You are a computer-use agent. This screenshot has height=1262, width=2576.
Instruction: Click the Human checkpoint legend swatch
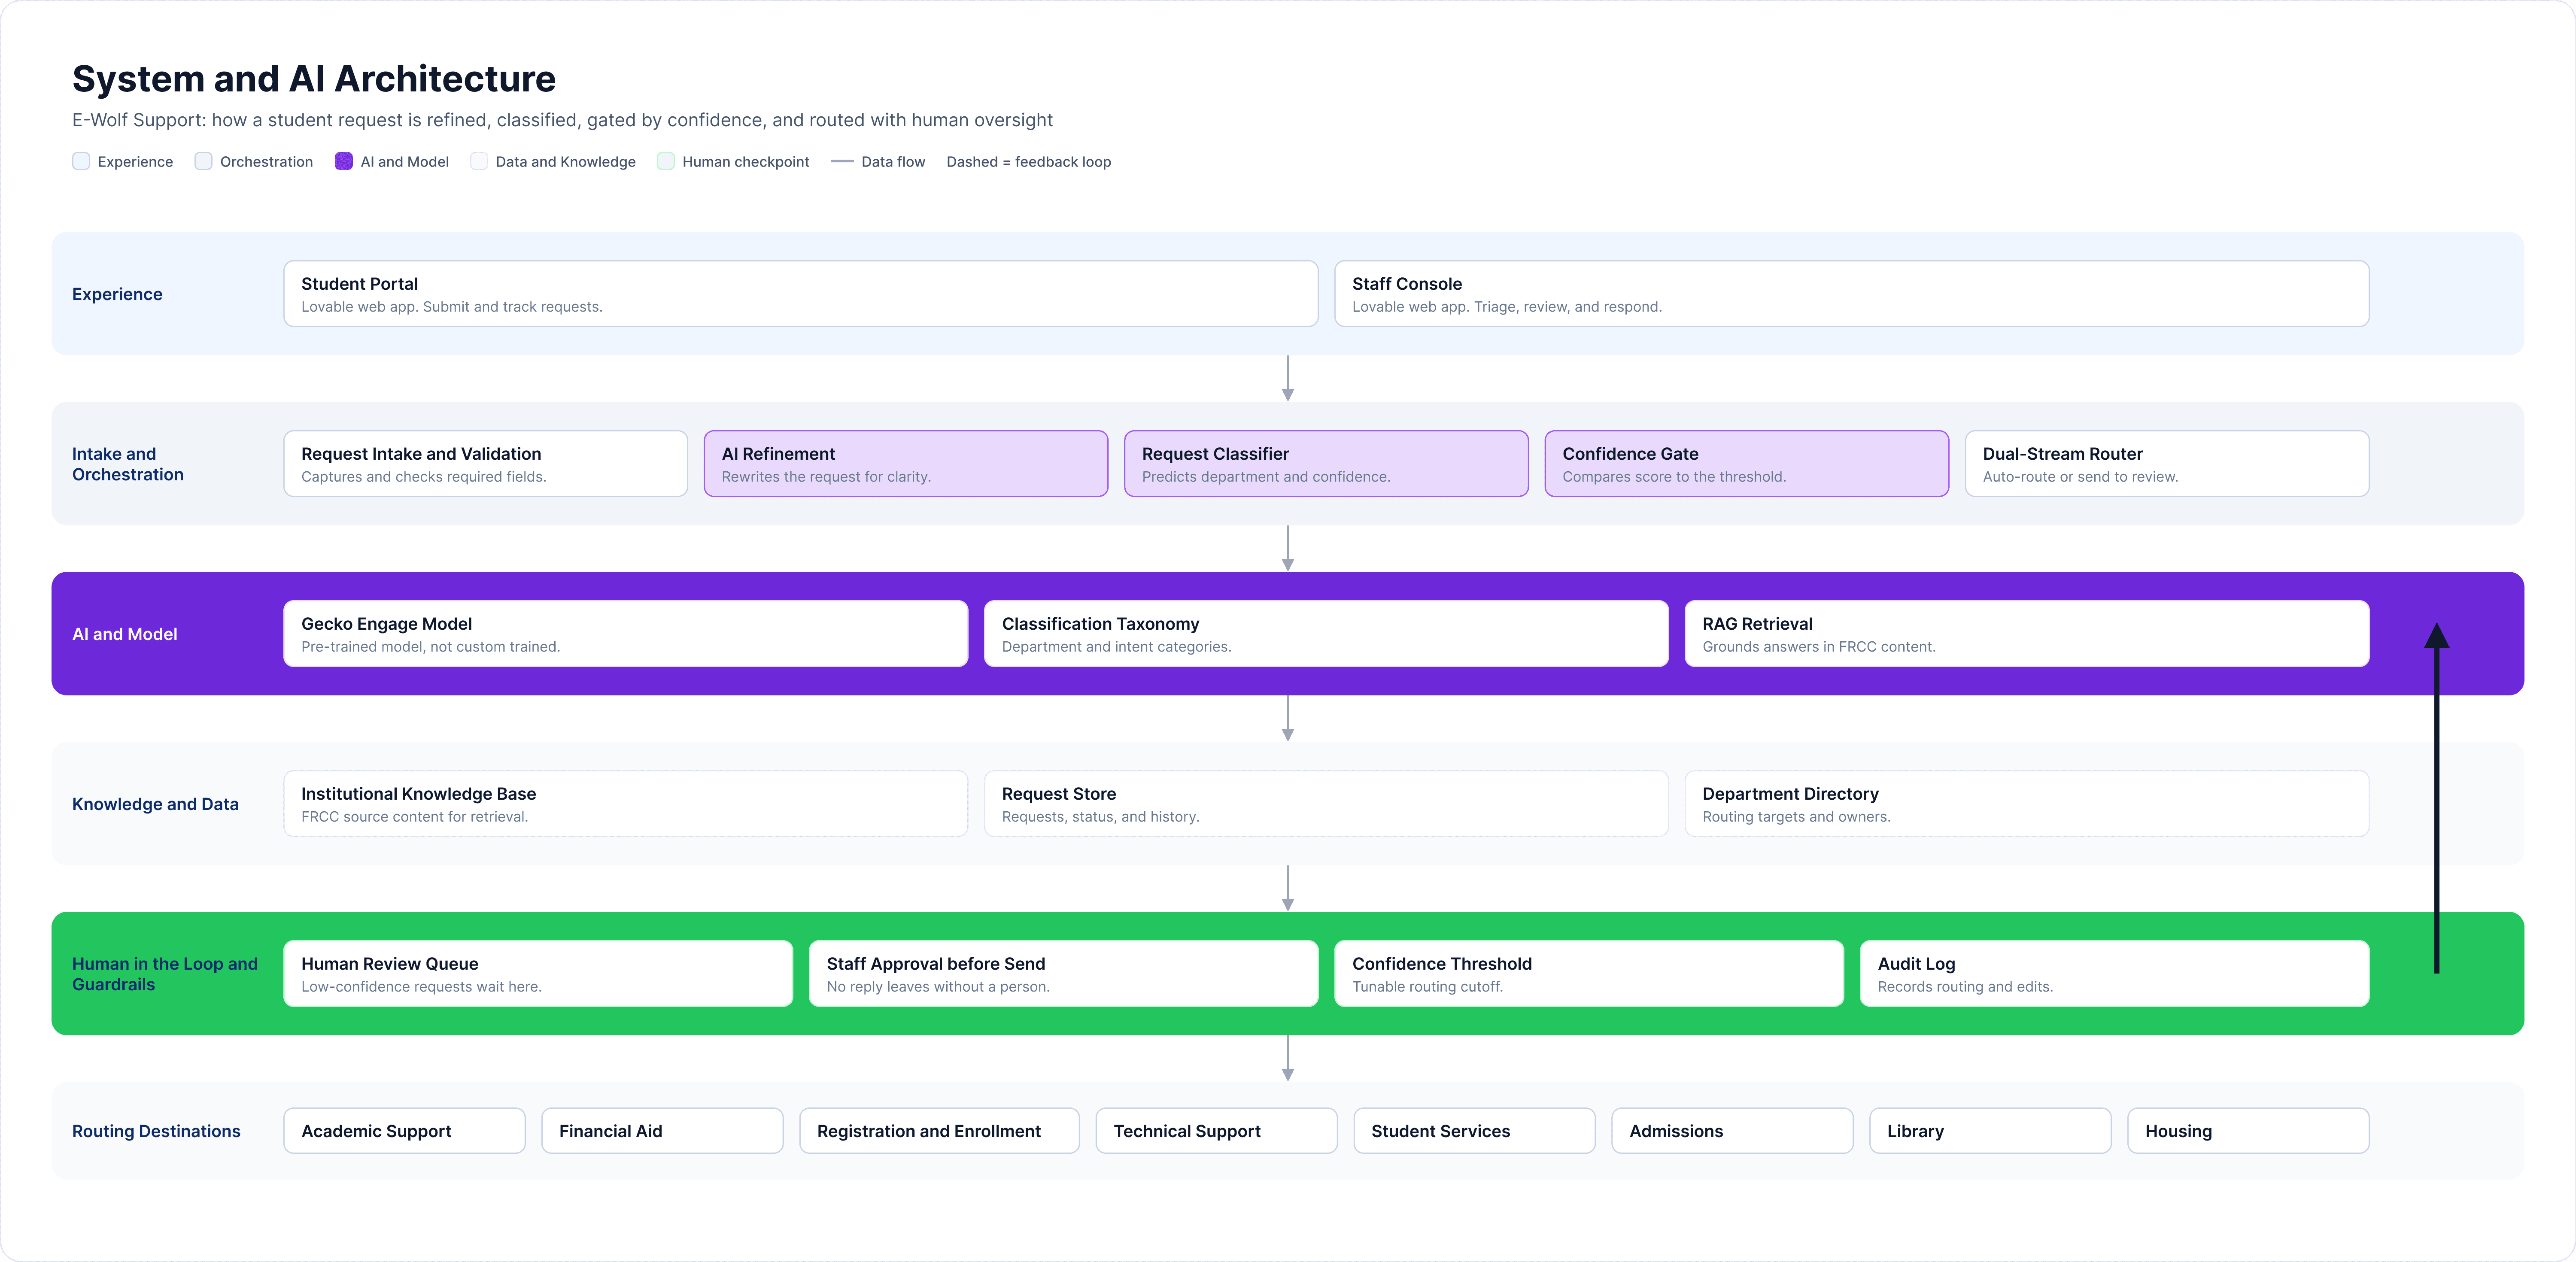pos(665,161)
